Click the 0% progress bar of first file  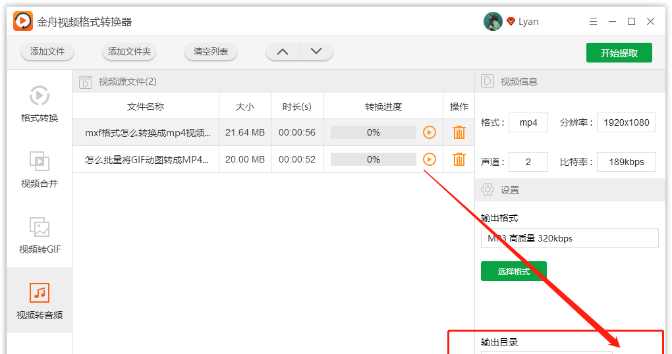point(373,132)
